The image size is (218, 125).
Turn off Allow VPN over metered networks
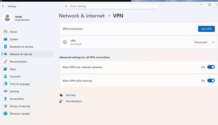click(211, 67)
